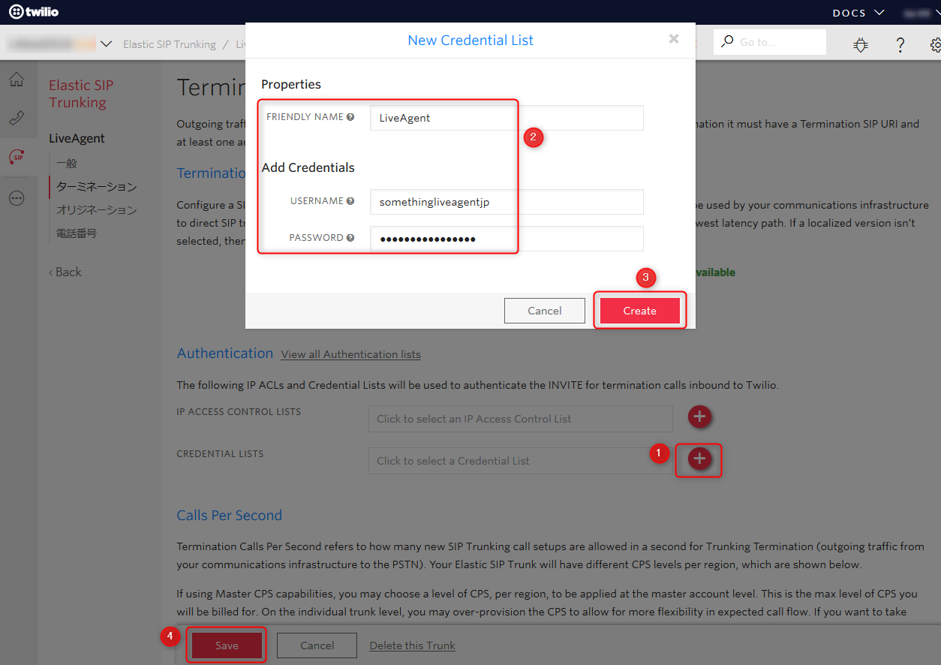Close the New Credential List dialog

pos(674,39)
